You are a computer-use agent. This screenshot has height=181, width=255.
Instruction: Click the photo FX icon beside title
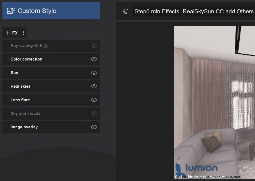(x=125, y=11)
